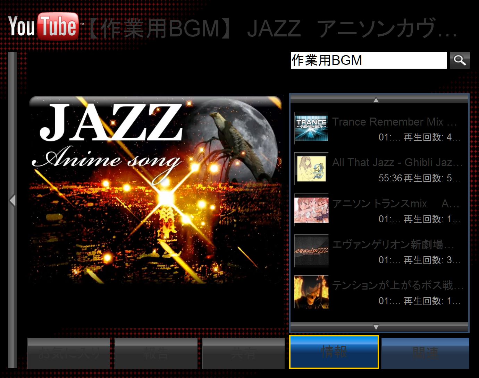This screenshot has height=378, width=479.
Task: Click the left arrow on the side panel
Action: click(x=12, y=200)
